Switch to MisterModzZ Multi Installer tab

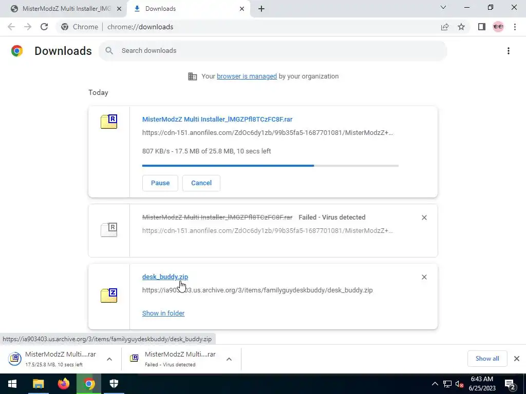click(x=63, y=9)
